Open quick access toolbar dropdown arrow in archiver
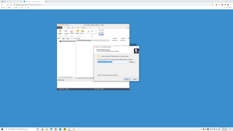The width and height of the screenshot is (233, 131). tap(68, 25)
